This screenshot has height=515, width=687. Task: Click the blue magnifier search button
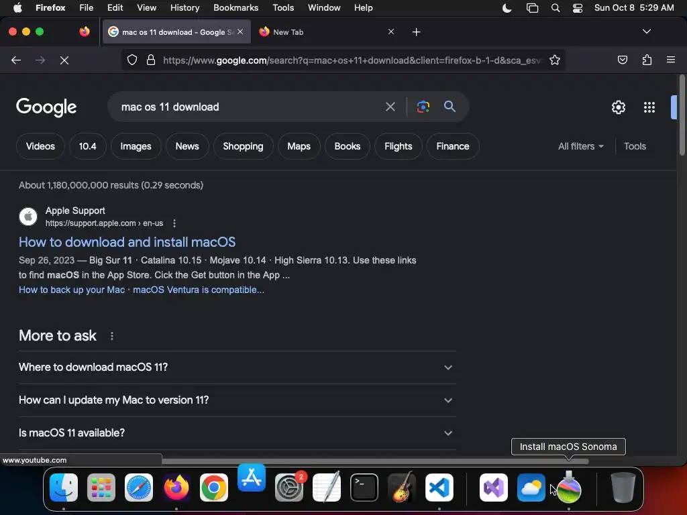450,107
